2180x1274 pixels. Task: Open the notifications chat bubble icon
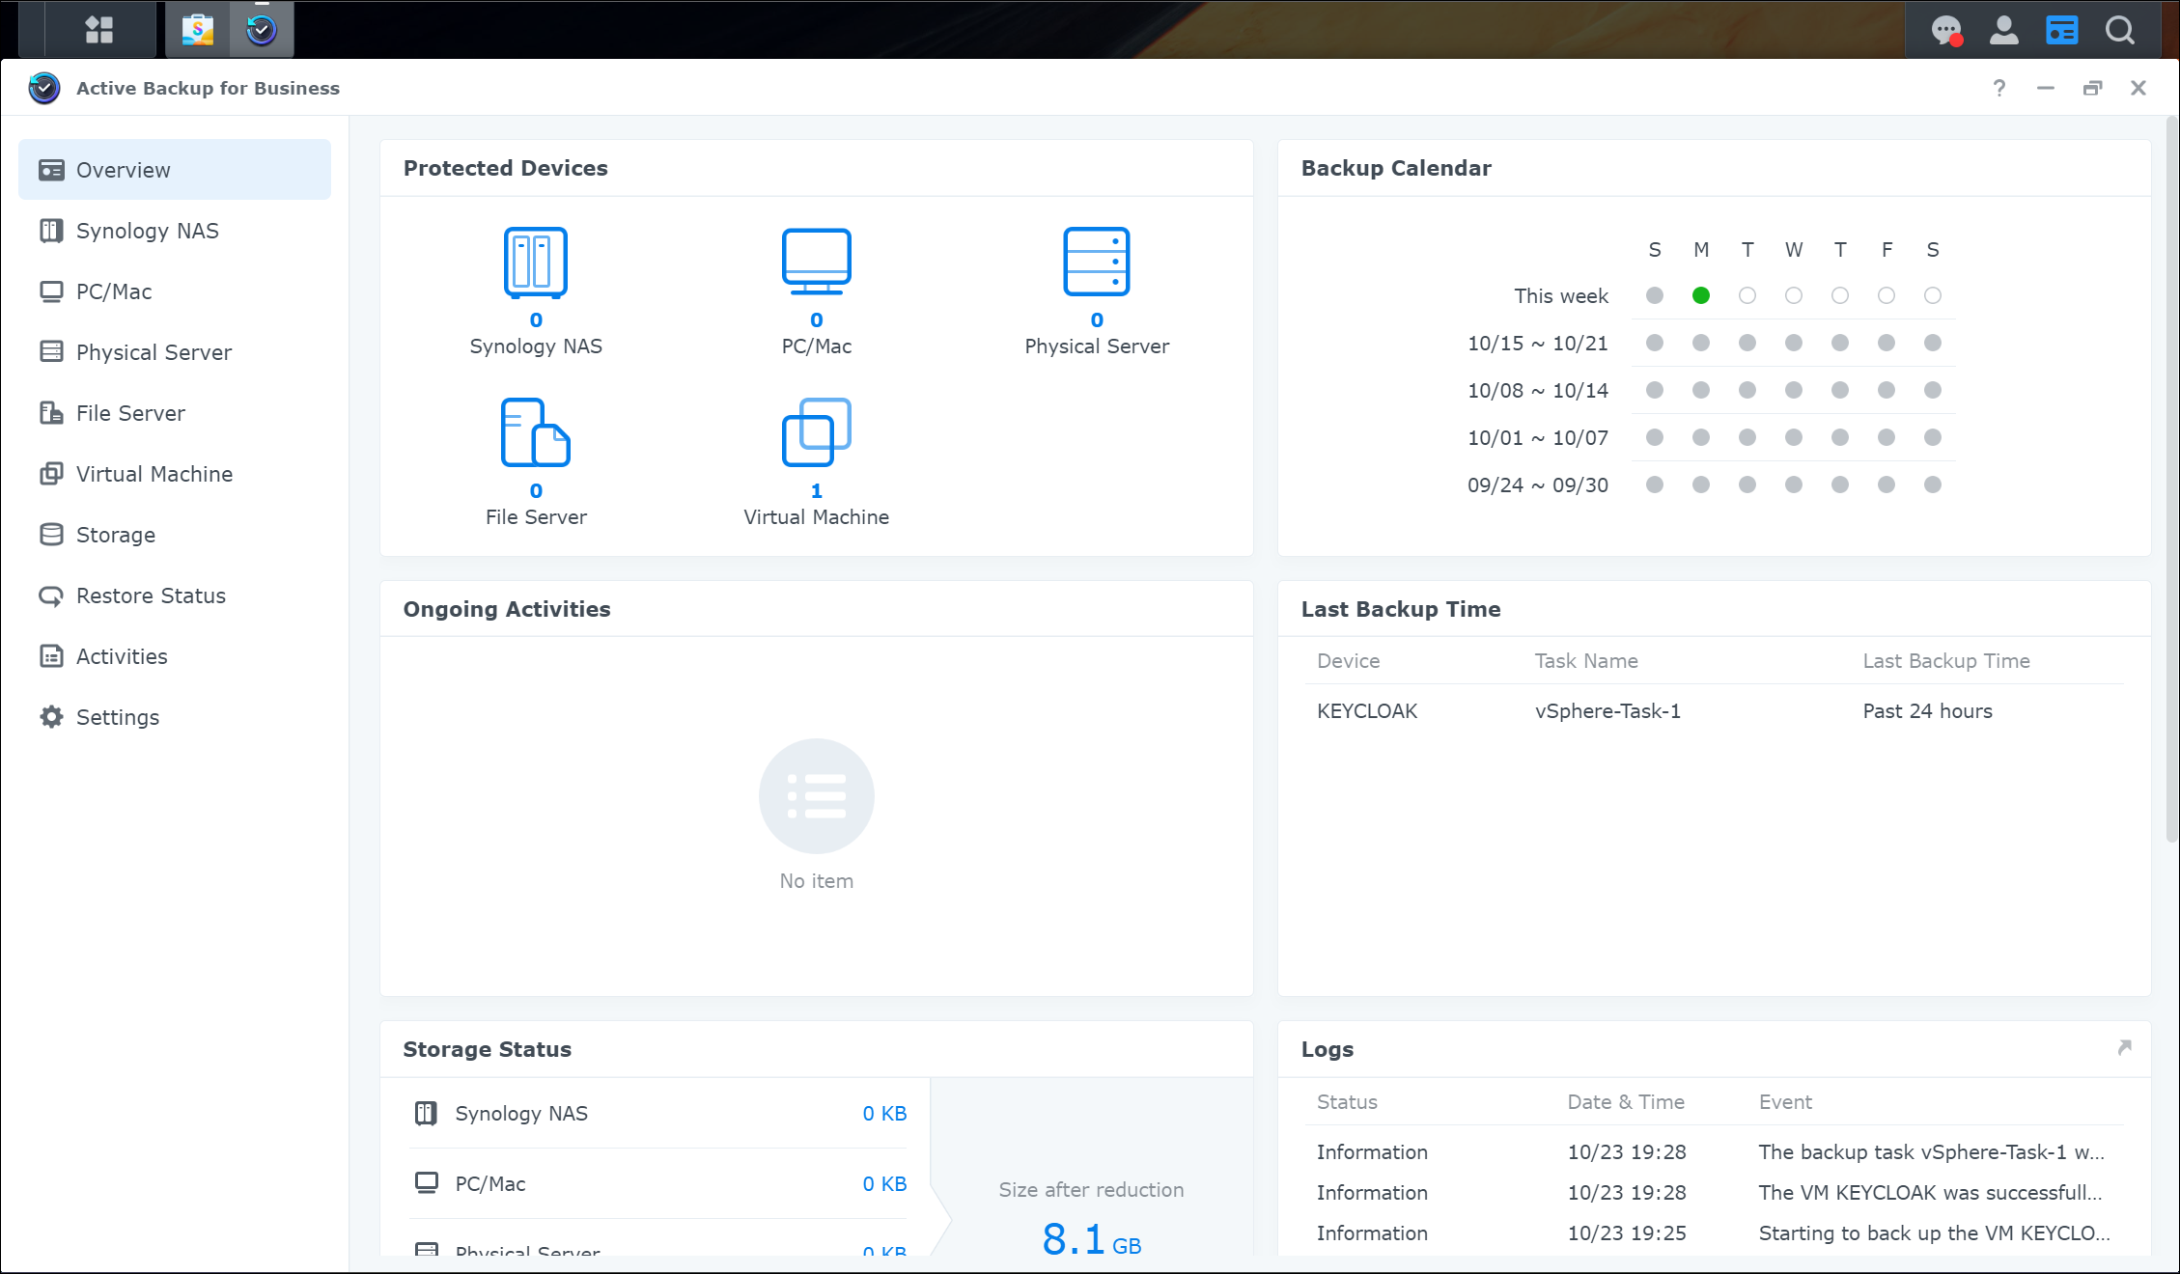1945,30
